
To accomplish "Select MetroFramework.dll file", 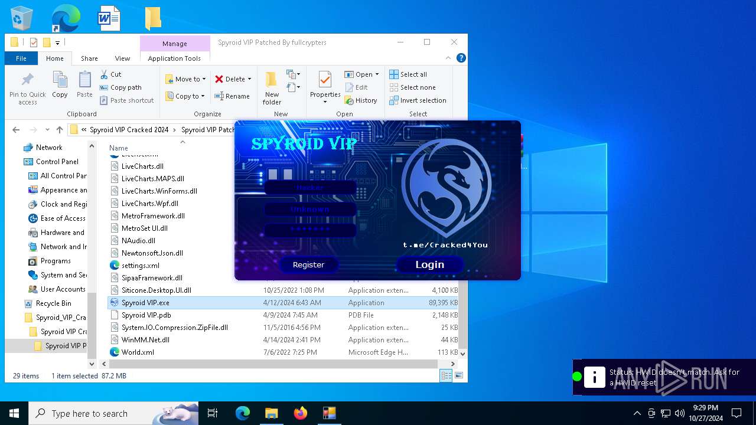I will [153, 216].
